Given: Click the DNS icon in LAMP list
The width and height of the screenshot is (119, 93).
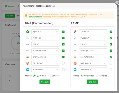Looking at the screenshot, I should [x=75, y=63].
